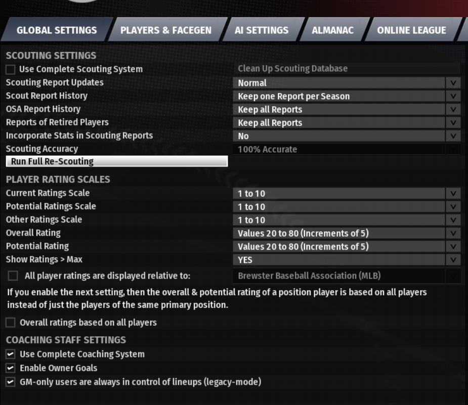
Task: Go to the Almanac tab
Action: (332, 30)
